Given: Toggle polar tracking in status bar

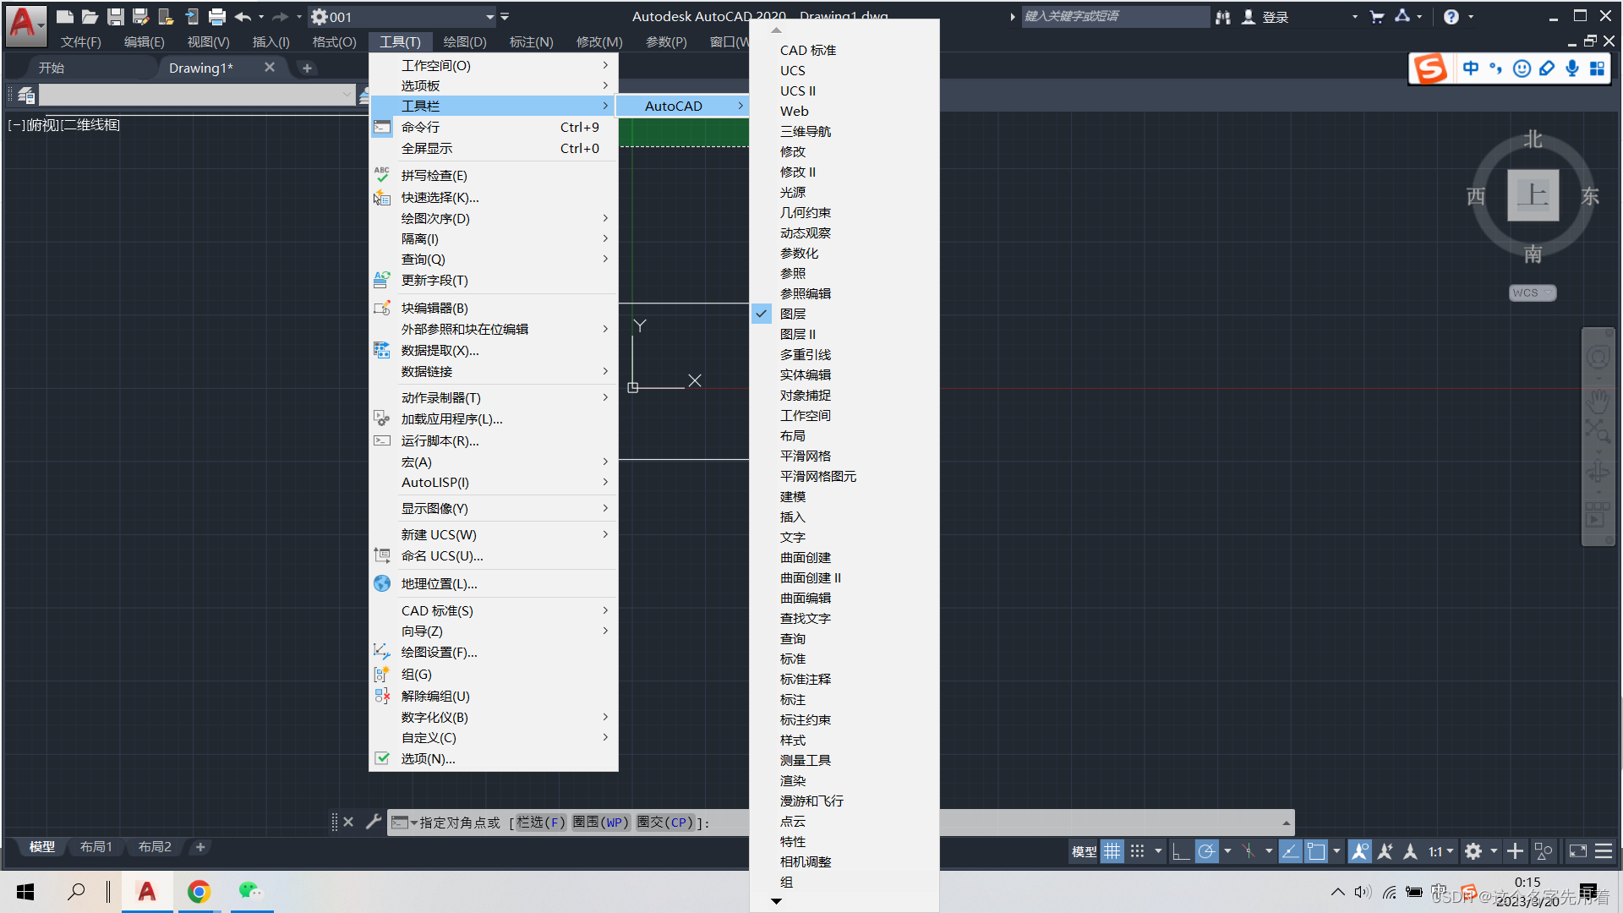Looking at the screenshot, I should pyautogui.click(x=1207, y=851).
